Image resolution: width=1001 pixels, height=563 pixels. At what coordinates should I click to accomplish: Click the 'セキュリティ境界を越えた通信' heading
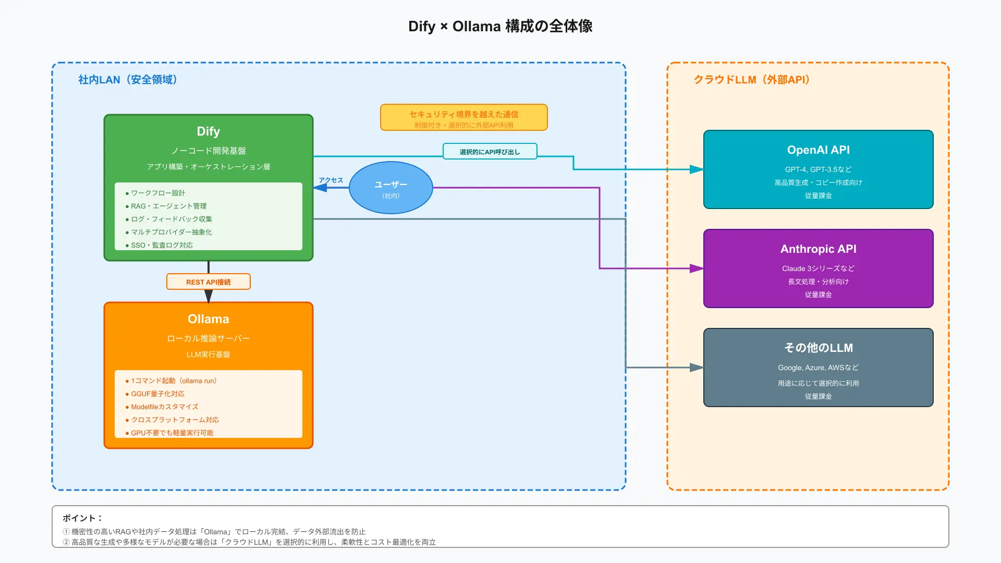point(463,114)
